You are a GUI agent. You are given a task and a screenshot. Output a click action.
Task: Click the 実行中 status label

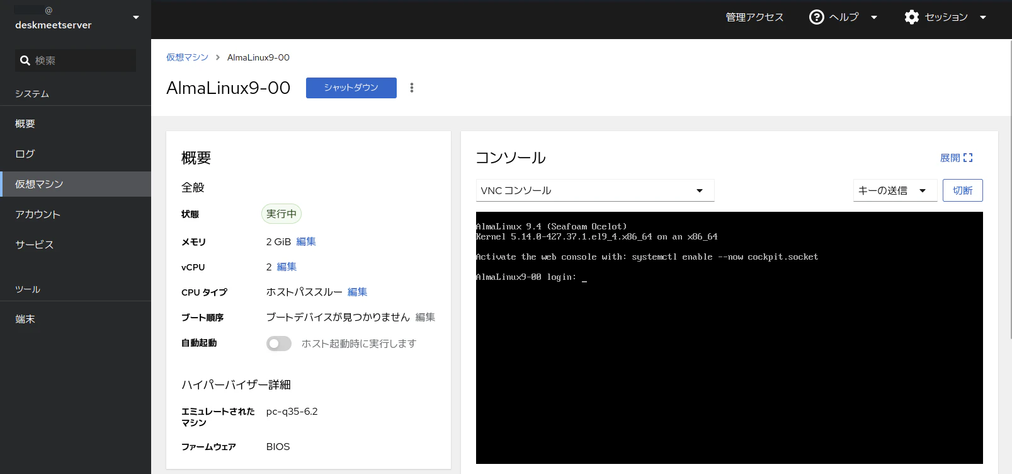pos(281,214)
